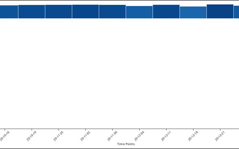Click the 20-11-25 date label
Image resolution: width=239 pixels, height=149 pixels.
(x=59, y=135)
